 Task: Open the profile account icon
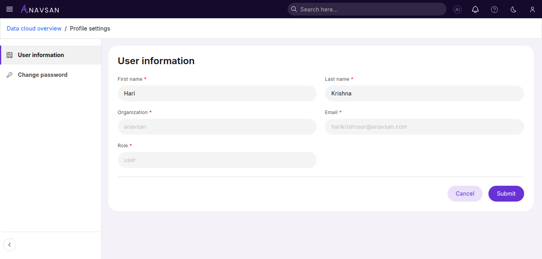coord(532,9)
